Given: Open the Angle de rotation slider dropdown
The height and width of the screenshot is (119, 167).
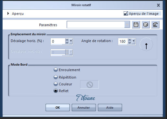Looking at the screenshot, I should click(133, 41).
